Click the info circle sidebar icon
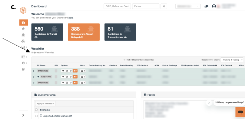The height and width of the screenshot is (122, 249). (23, 63)
